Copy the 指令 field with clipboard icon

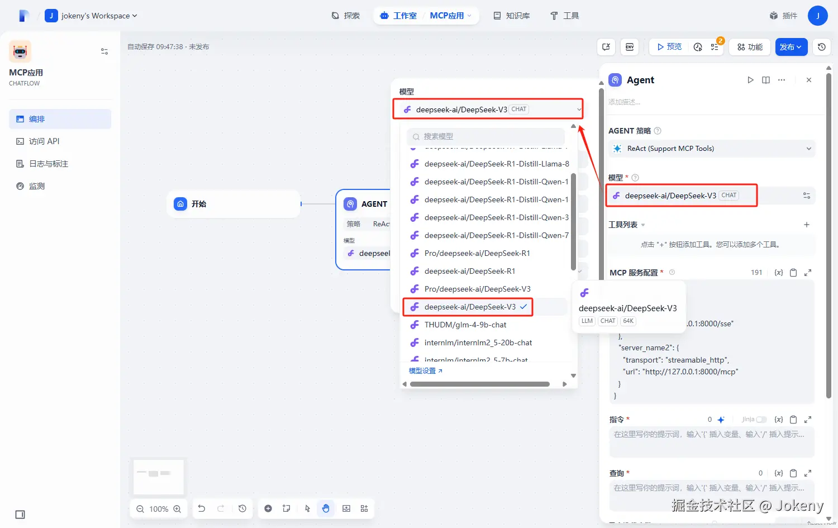(x=793, y=420)
